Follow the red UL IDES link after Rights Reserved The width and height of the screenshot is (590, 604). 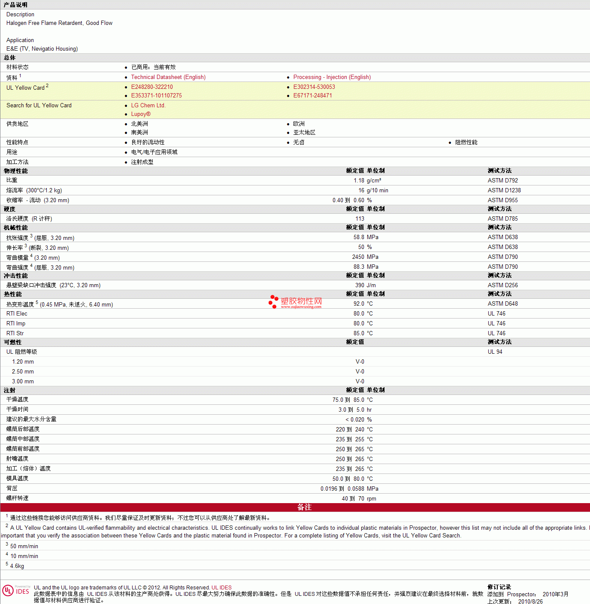point(221,588)
